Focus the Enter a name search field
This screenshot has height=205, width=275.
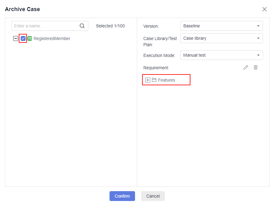(50, 26)
